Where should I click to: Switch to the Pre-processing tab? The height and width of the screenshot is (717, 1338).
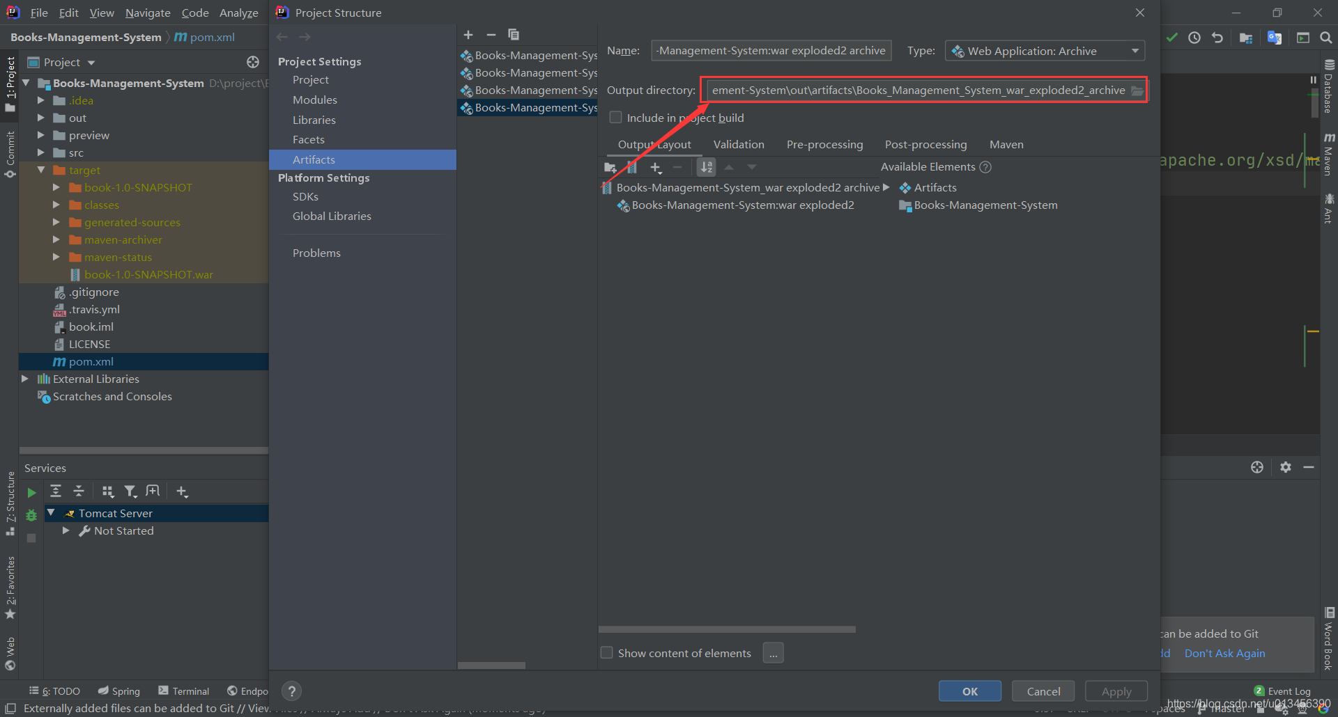[824, 145]
